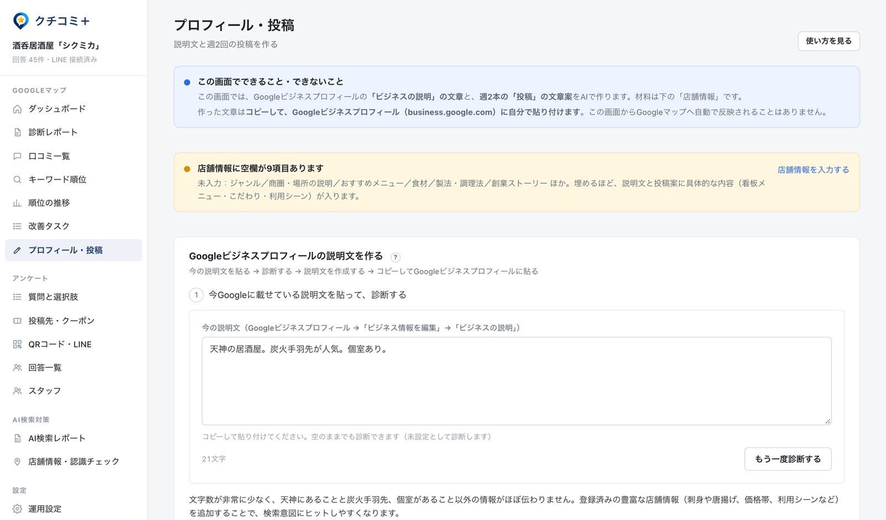The width and height of the screenshot is (886, 520).
Task: Open 順位の推移 menu entry
Action: coord(74,203)
